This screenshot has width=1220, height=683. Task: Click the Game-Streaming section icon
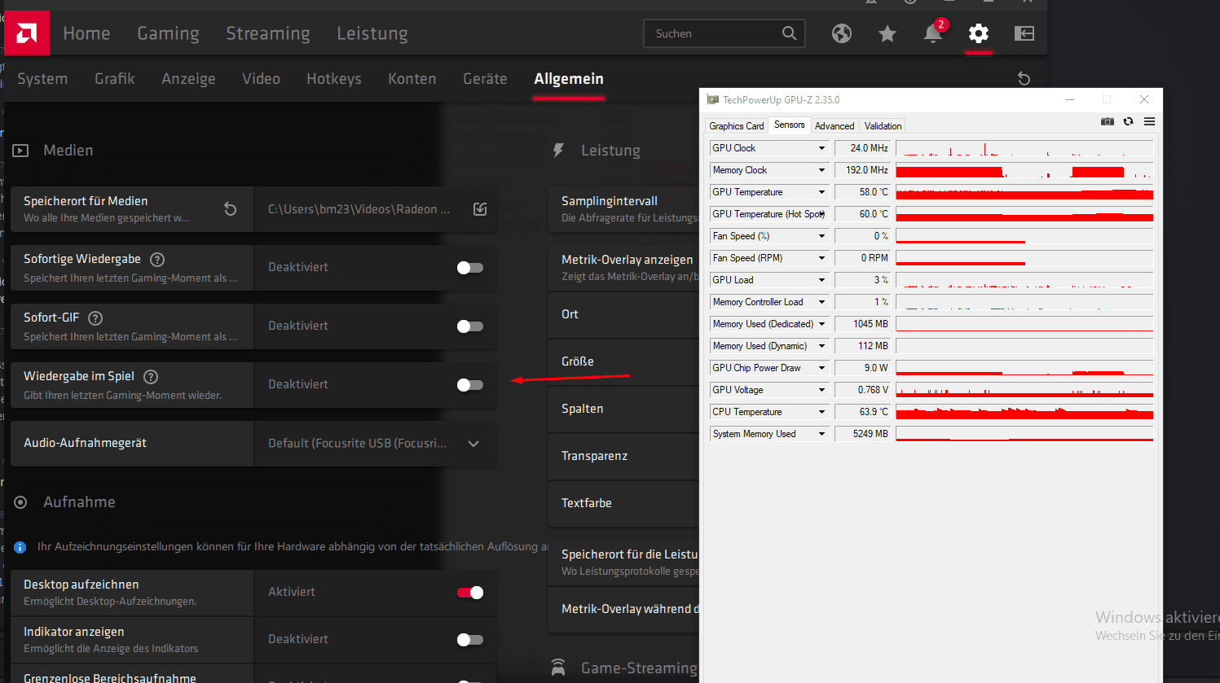[x=558, y=668]
